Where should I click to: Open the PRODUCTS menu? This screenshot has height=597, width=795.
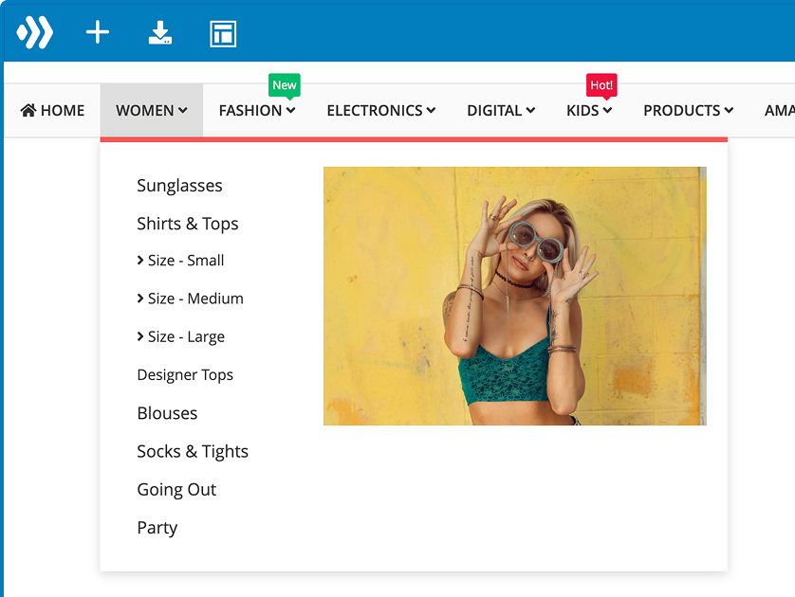[x=688, y=111]
